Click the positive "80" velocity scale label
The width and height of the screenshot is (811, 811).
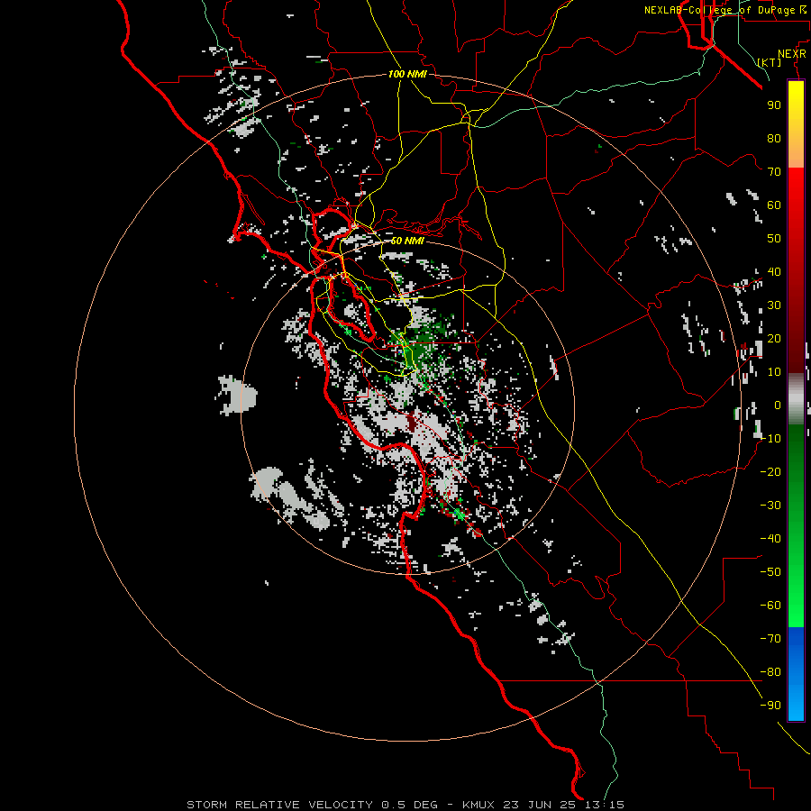[x=774, y=138]
